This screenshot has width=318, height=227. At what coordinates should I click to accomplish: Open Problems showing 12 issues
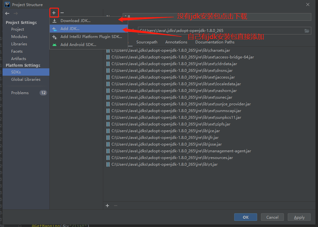point(20,93)
